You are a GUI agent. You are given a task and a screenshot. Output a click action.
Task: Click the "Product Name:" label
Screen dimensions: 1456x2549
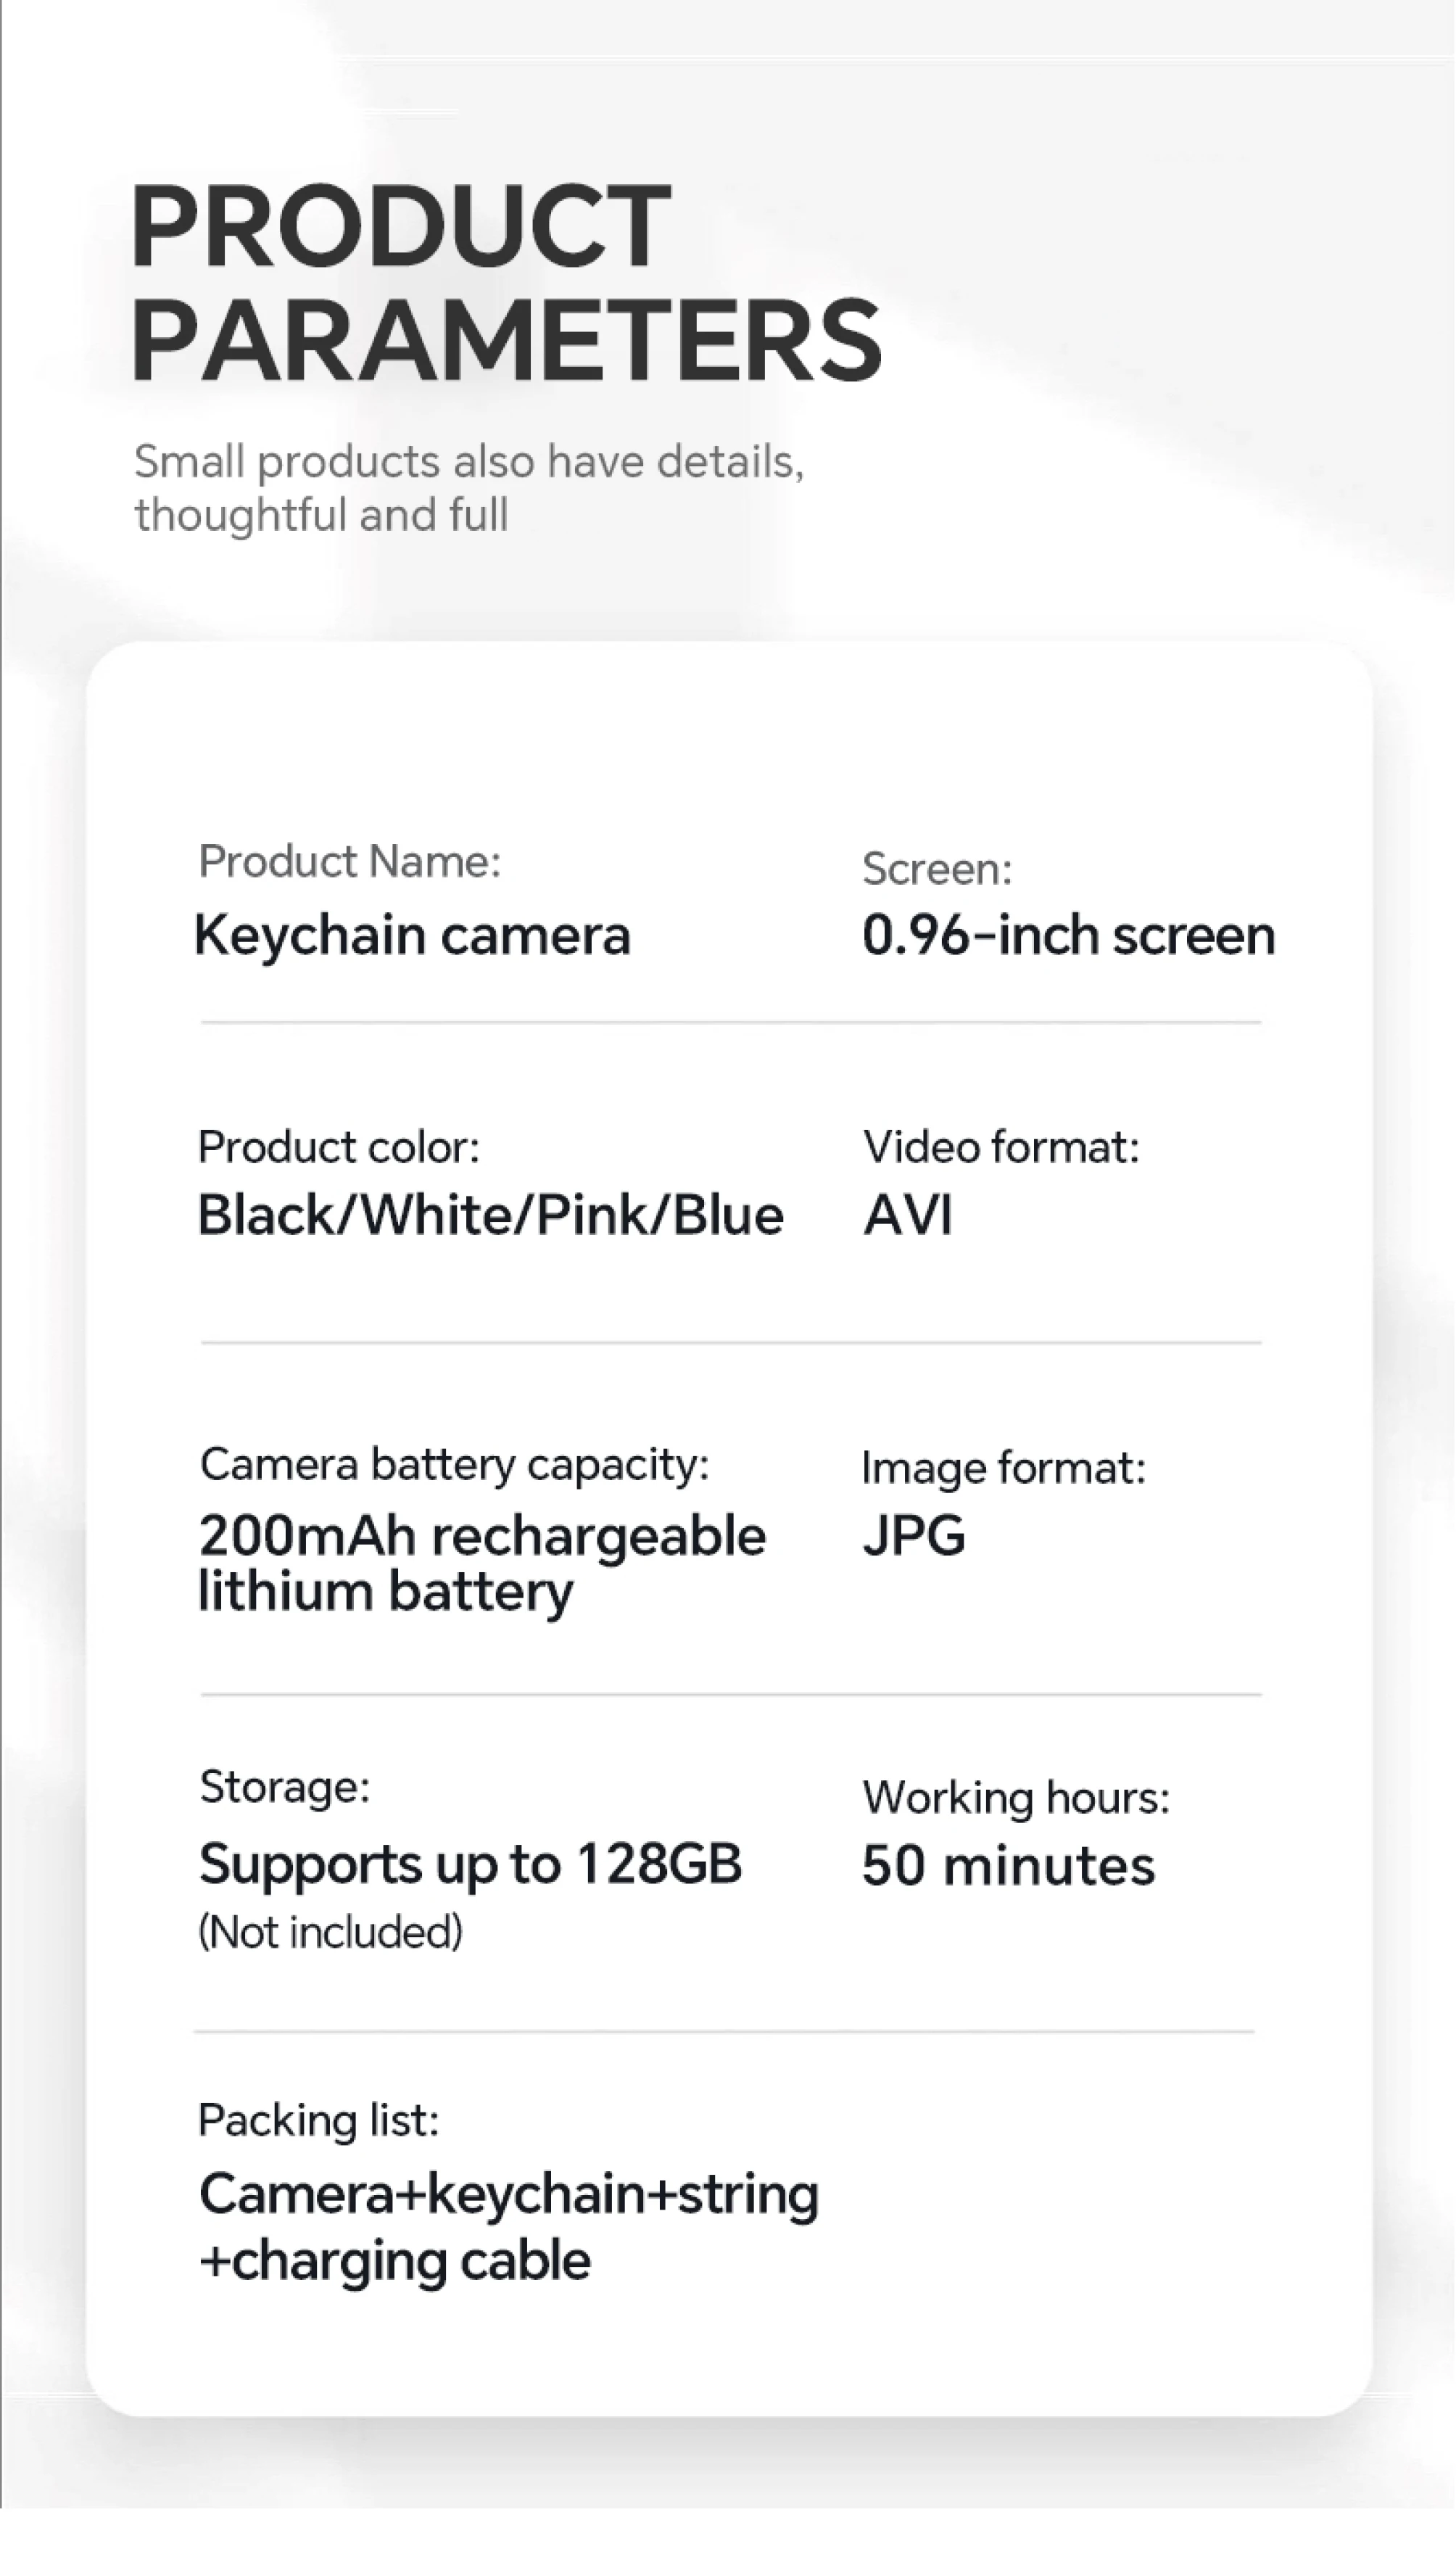(x=349, y=861)
